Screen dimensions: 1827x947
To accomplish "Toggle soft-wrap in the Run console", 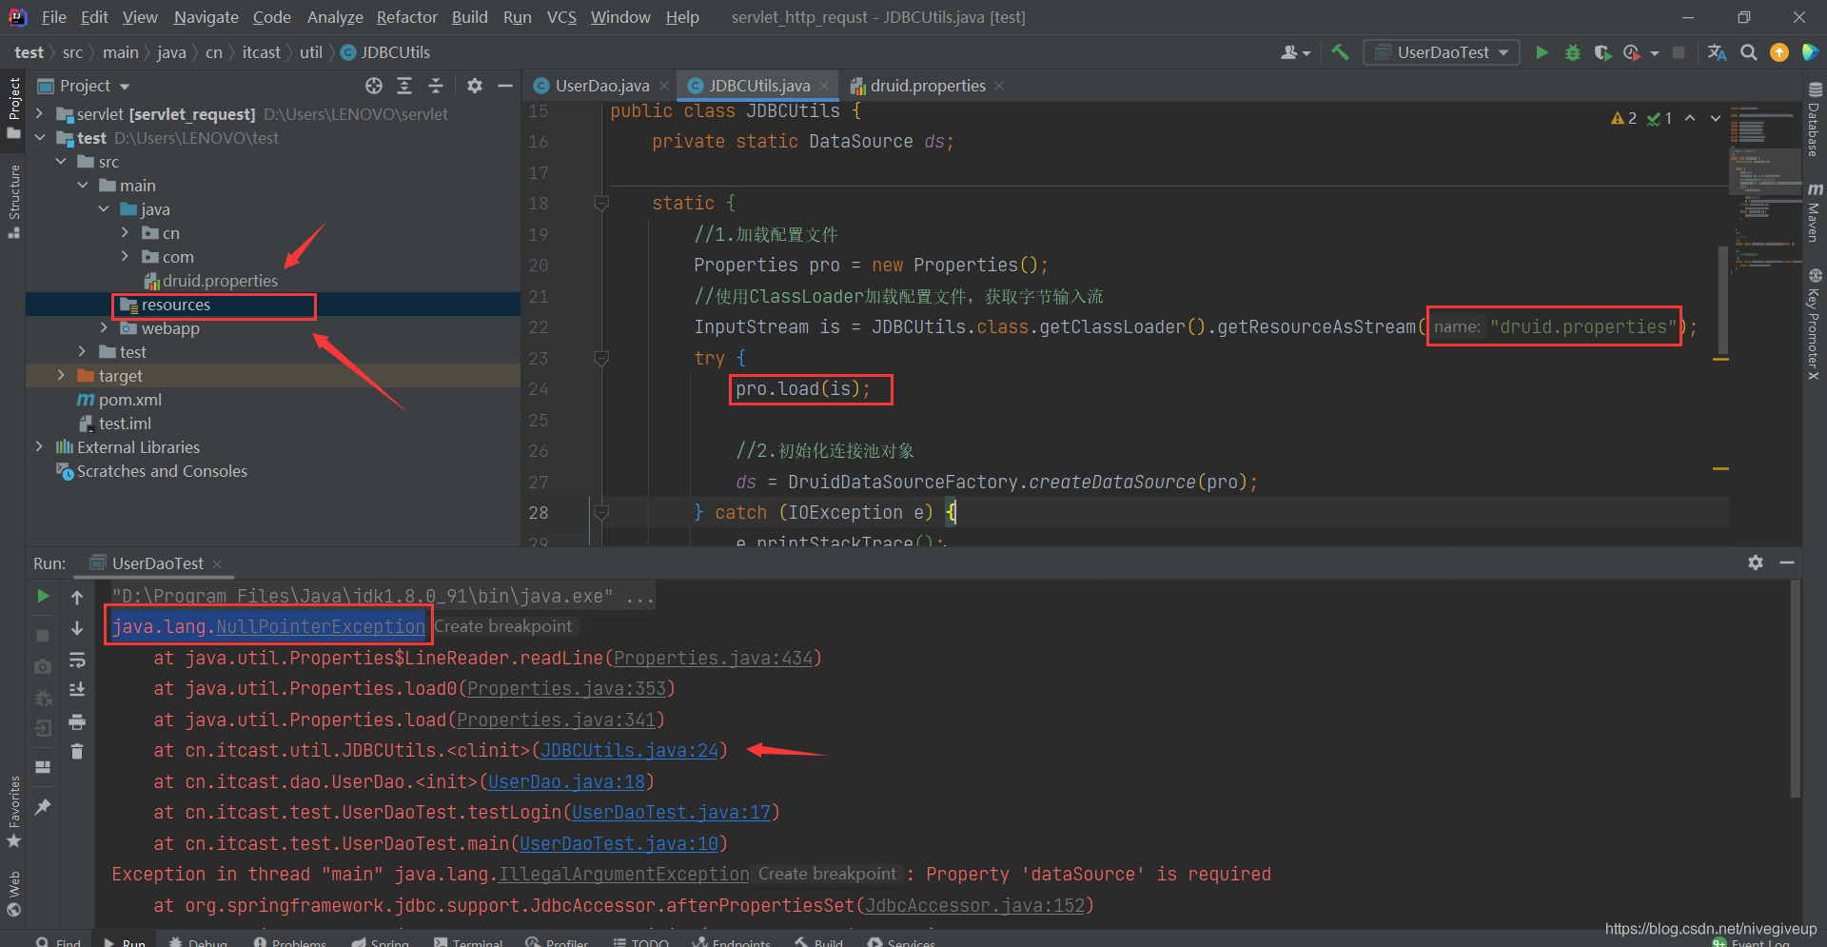I will click(x=79, y=661).
